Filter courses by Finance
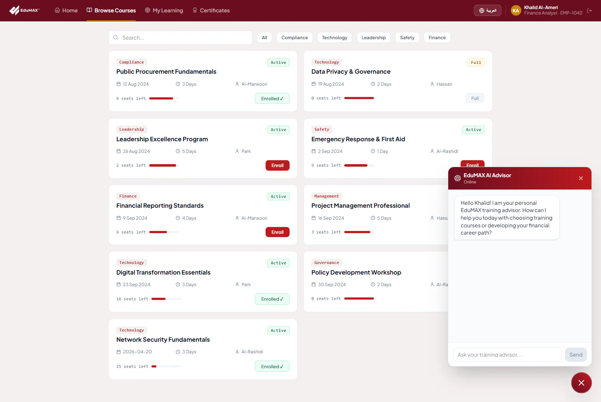Image resolution: width=601 pixels, height=402 pixels. [x=437, y=37]
